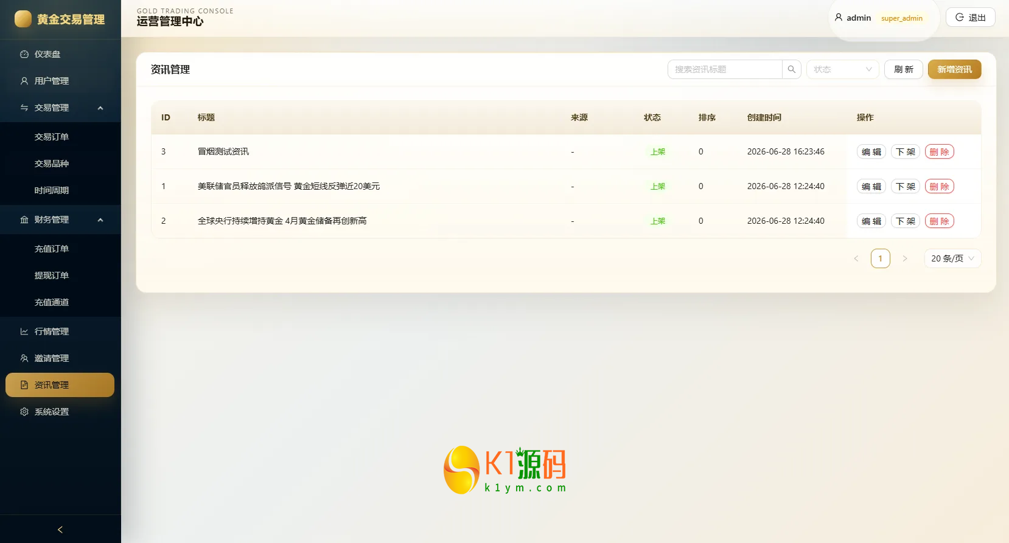Click the bank icon beside 财务管理
The height and width of the screenshot is (543, 1009).
[x=24, y=220]
